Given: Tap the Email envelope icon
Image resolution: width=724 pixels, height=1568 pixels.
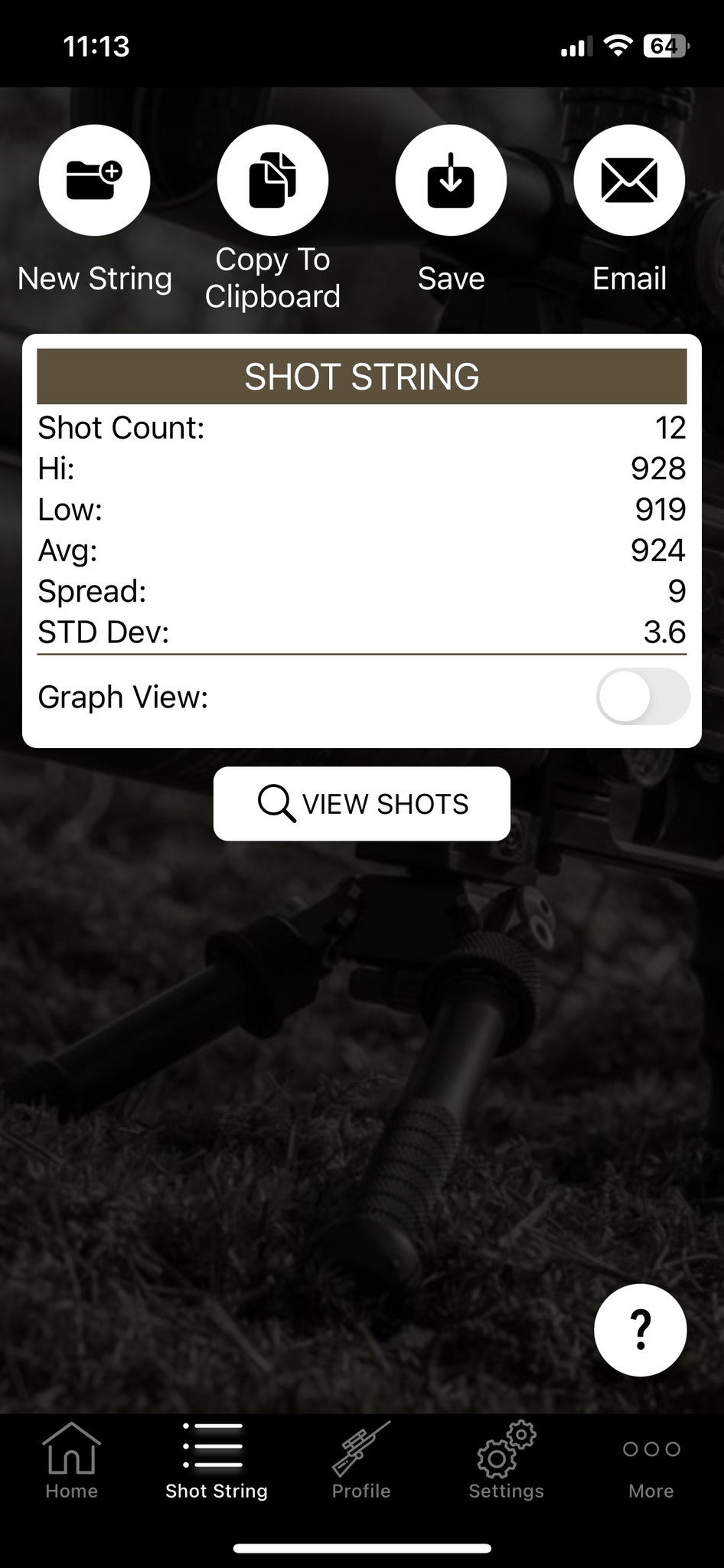Looking at the screenshot, I should (629, 181).
